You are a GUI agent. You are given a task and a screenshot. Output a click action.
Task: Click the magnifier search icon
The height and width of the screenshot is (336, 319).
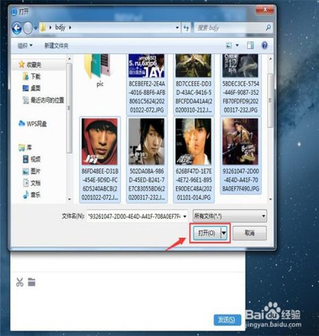coord(268,28)
